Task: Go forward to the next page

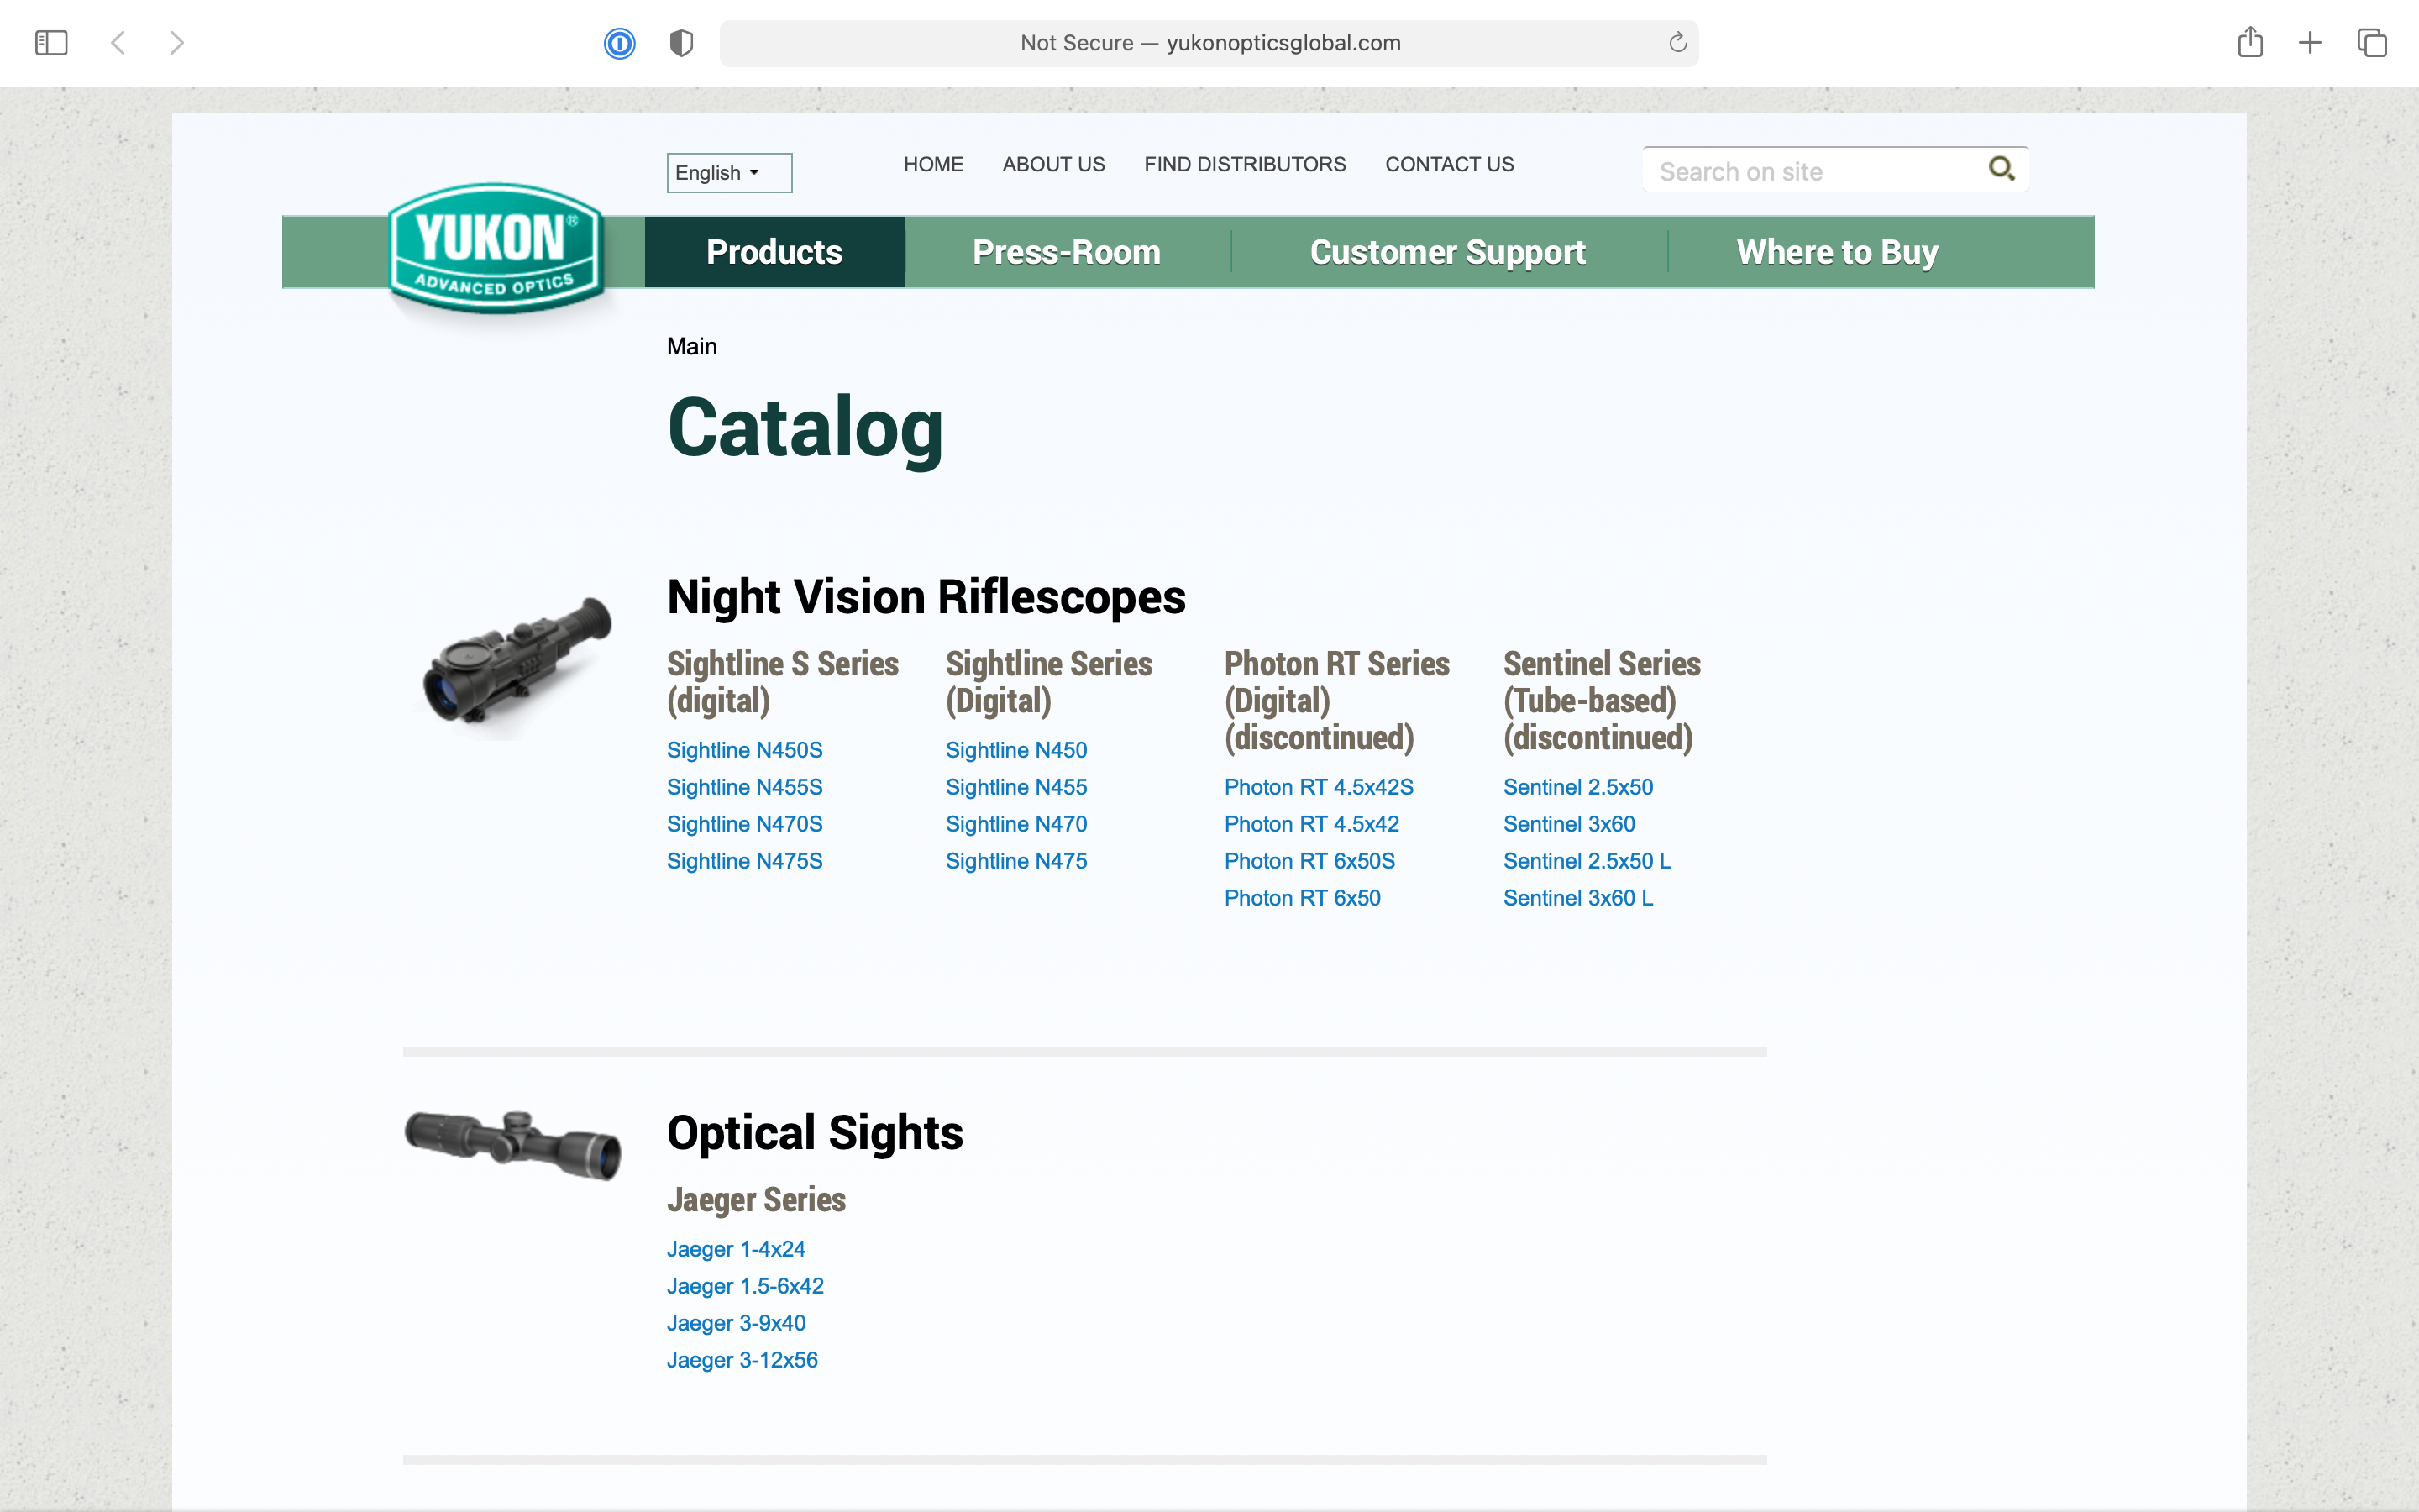Action: click(177, 43)
